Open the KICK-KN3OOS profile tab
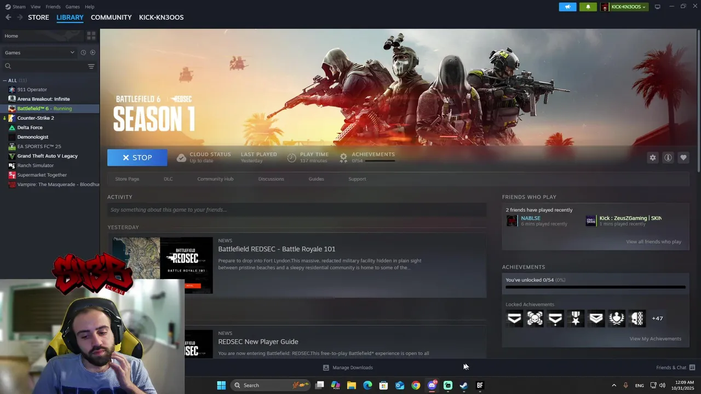 (161, 18)
